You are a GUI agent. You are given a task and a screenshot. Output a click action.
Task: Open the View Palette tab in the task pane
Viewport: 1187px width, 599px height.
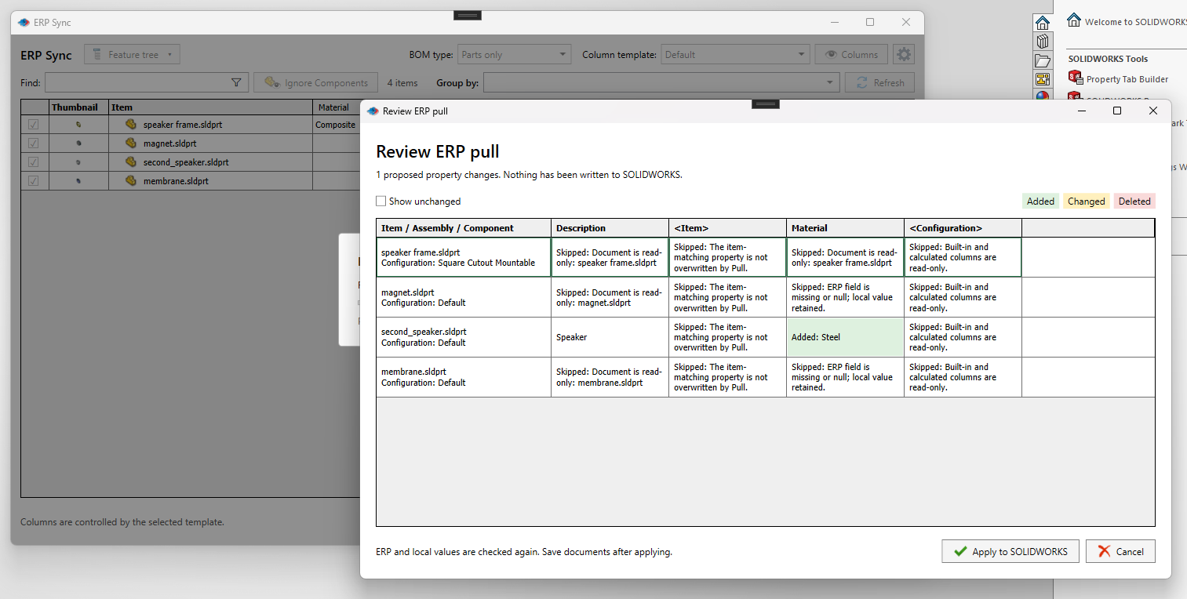click(1042, 79)
